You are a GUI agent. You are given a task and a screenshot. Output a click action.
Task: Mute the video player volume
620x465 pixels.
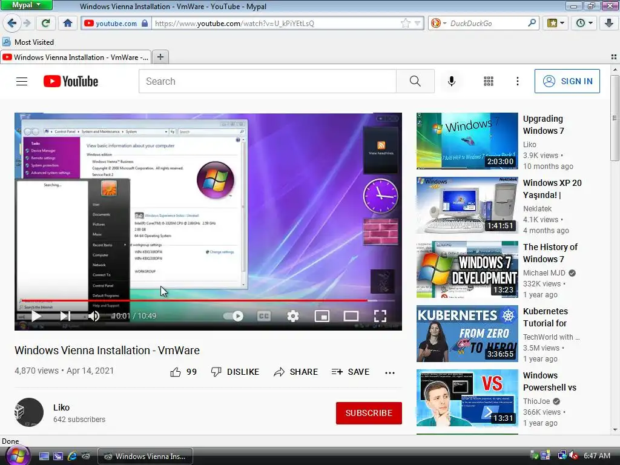coord(94,316)
